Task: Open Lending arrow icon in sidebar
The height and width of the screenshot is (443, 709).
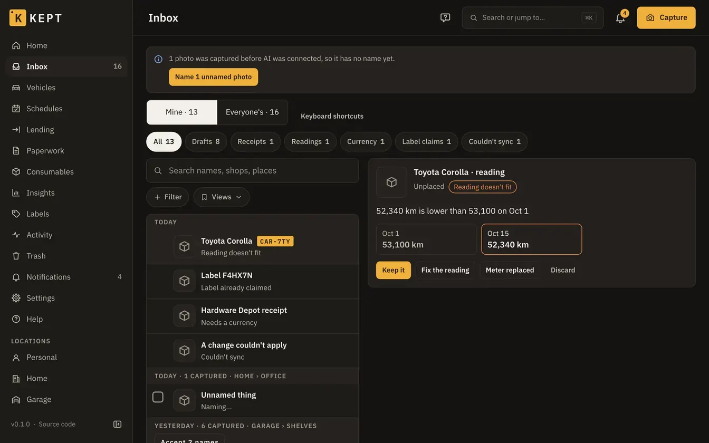Action: 16,130
